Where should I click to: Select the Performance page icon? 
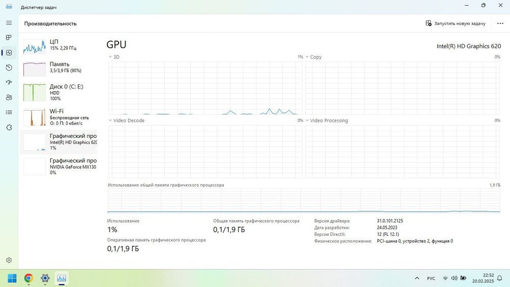[x=9, y=53]
